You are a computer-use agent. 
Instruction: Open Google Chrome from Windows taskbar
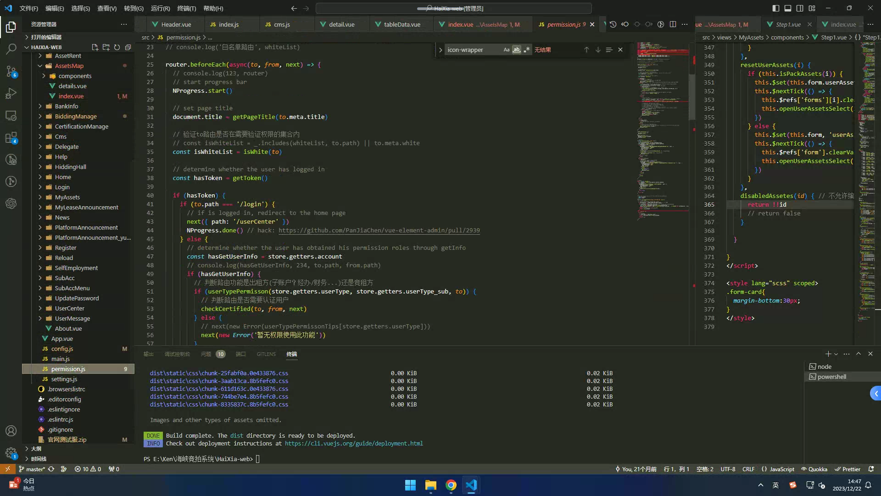pos(451,485)
